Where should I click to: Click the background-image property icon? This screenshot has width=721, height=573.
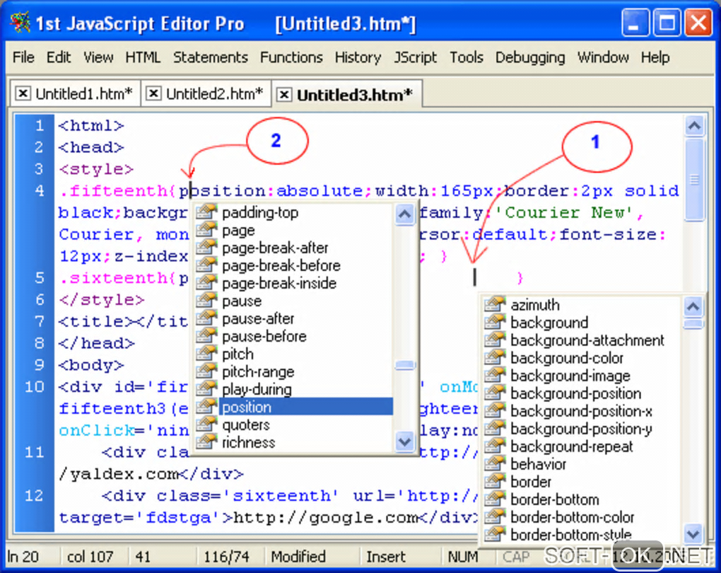point(496,375)
